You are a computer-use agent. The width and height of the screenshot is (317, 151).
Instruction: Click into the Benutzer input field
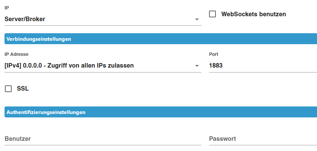click(x=103, y=139)
